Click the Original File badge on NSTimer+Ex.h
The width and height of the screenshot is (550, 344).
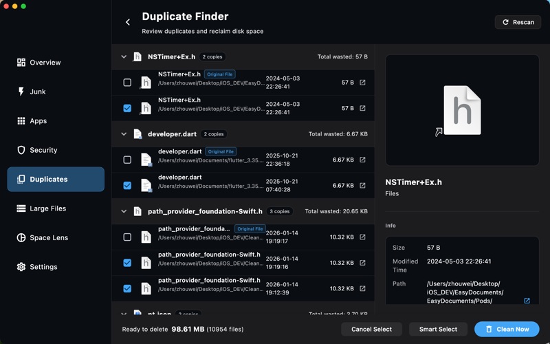[219, 74]
